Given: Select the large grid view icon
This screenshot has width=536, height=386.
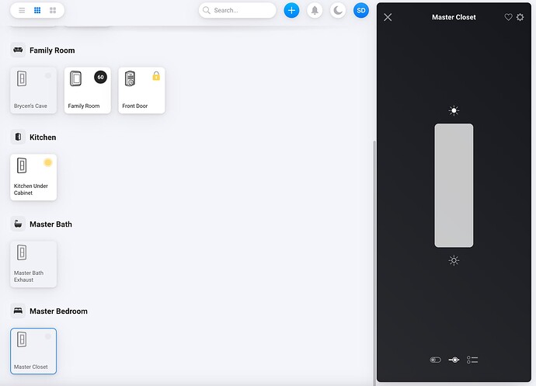Looking at the screenshot, I should [x=53, y=10].
